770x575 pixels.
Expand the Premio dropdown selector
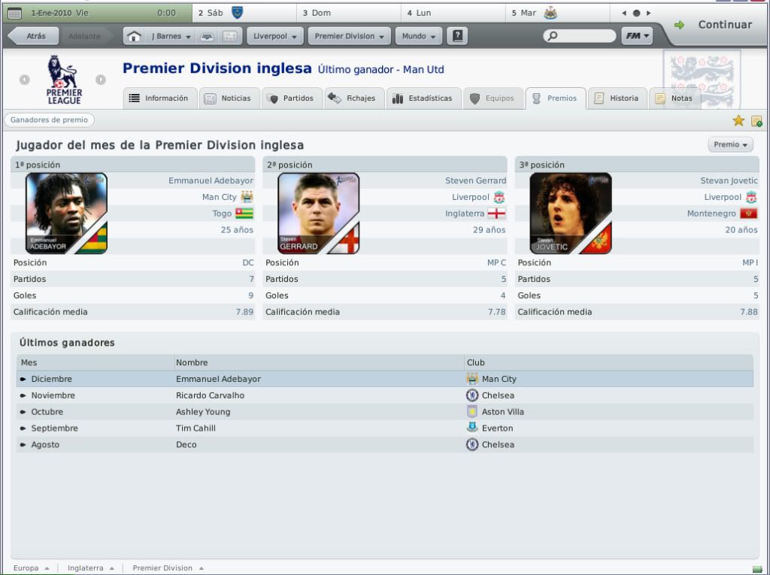pos(730,144)
